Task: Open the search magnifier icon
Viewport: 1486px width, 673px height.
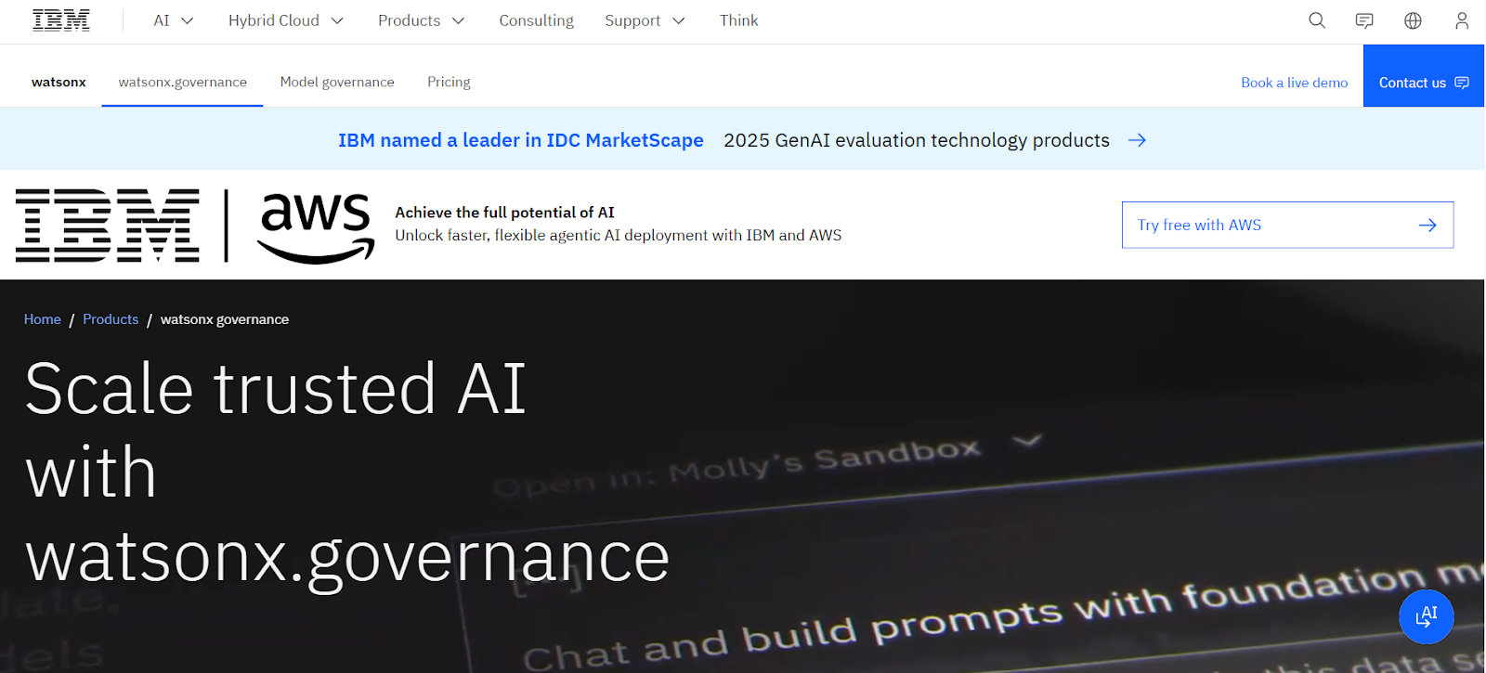Action: (1317, 20)
